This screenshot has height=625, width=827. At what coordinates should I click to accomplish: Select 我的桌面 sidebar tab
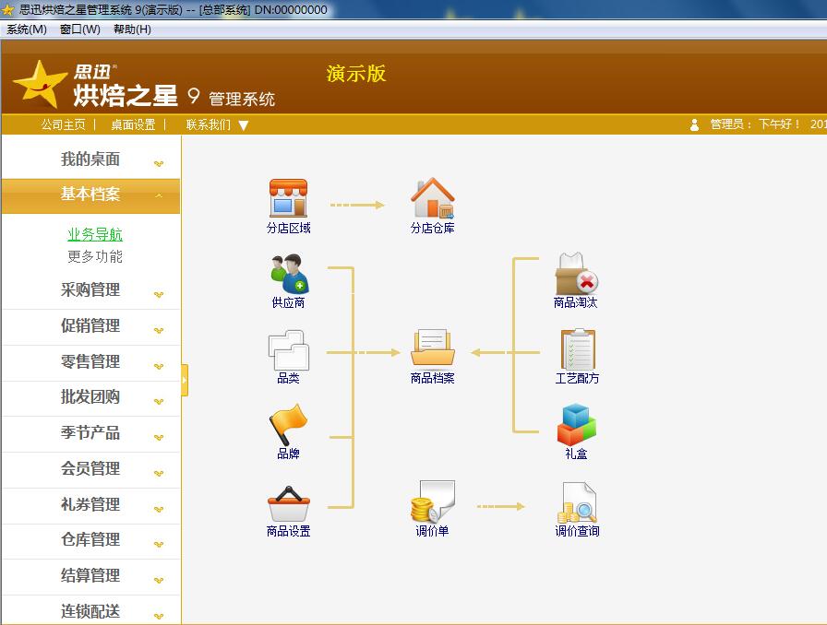click(x=90, y=159)
